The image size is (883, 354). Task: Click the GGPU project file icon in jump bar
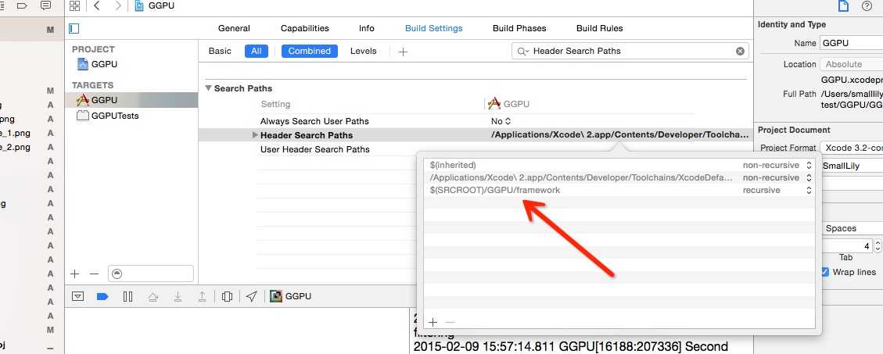pyautogui.click(x=139, y=5)
